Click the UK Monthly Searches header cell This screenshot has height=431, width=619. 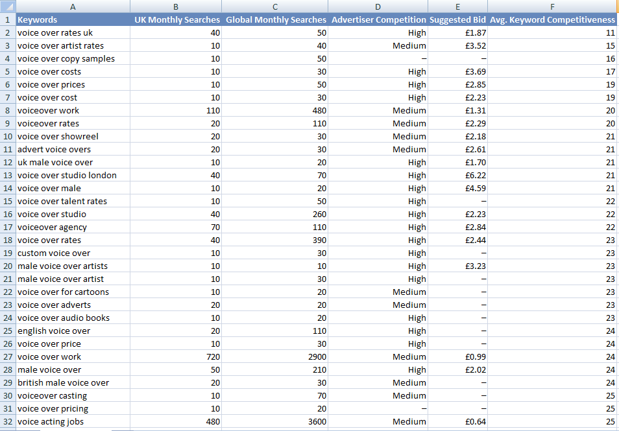[x=176, y=19]
